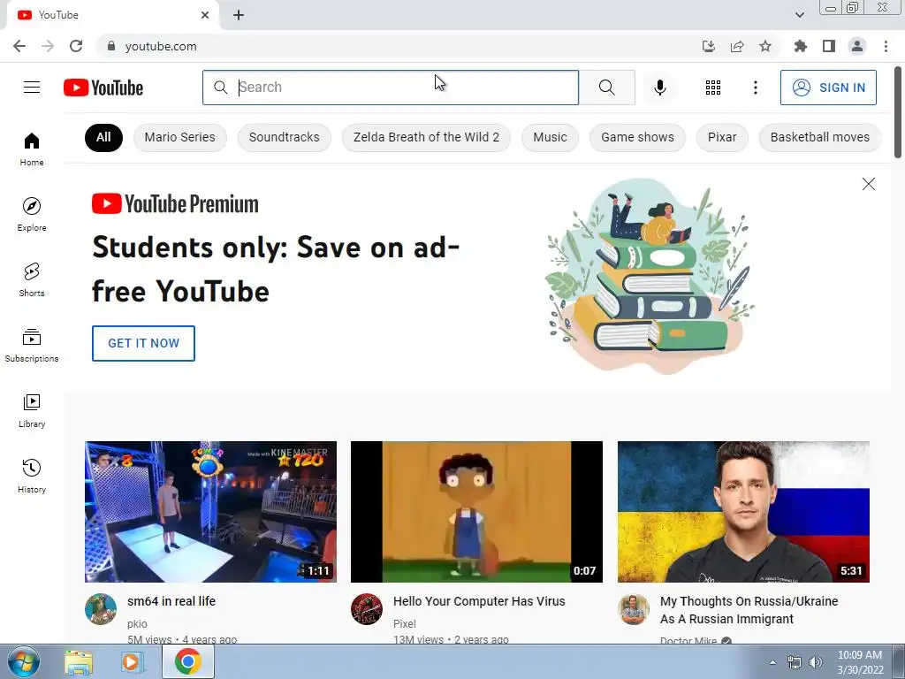Click the SIGN IN button

coord(828,88)
